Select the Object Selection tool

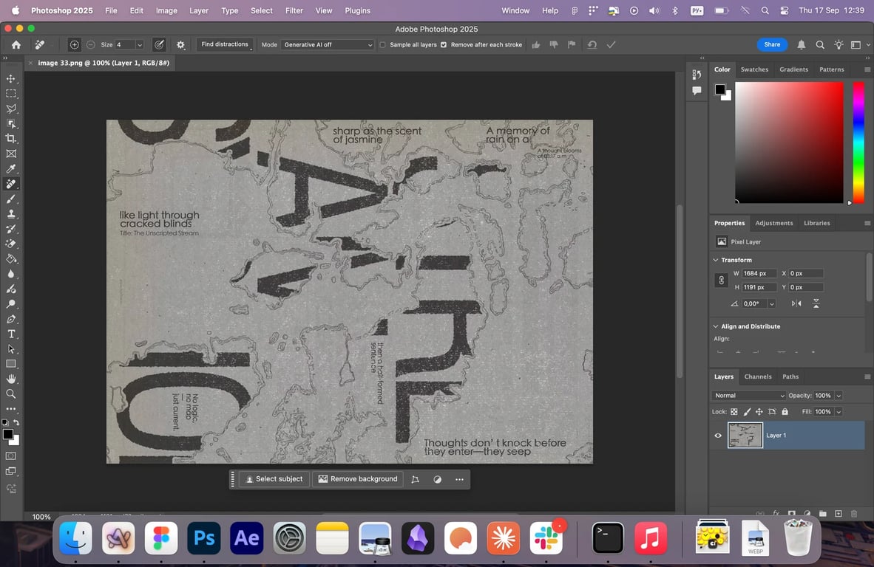coord(10,123)
